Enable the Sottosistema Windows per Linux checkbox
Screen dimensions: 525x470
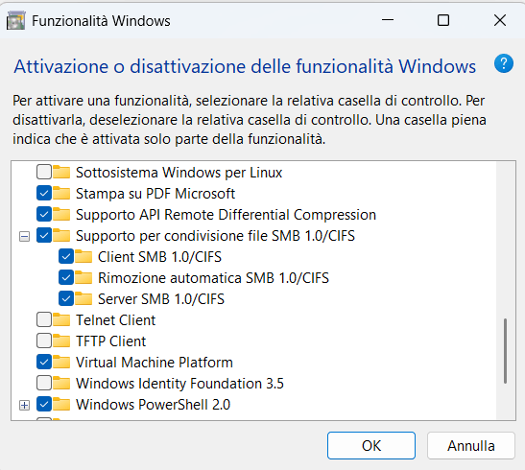44,172
